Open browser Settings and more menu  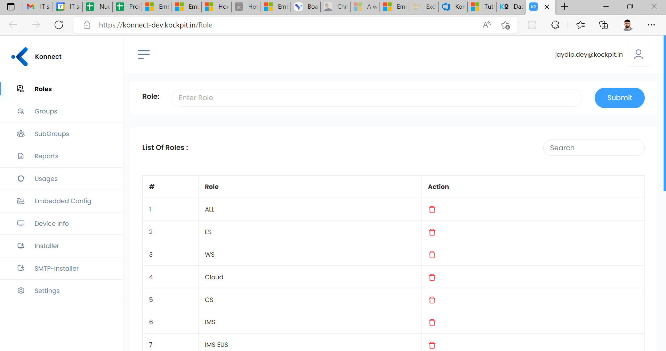click(x=651, y=25)
